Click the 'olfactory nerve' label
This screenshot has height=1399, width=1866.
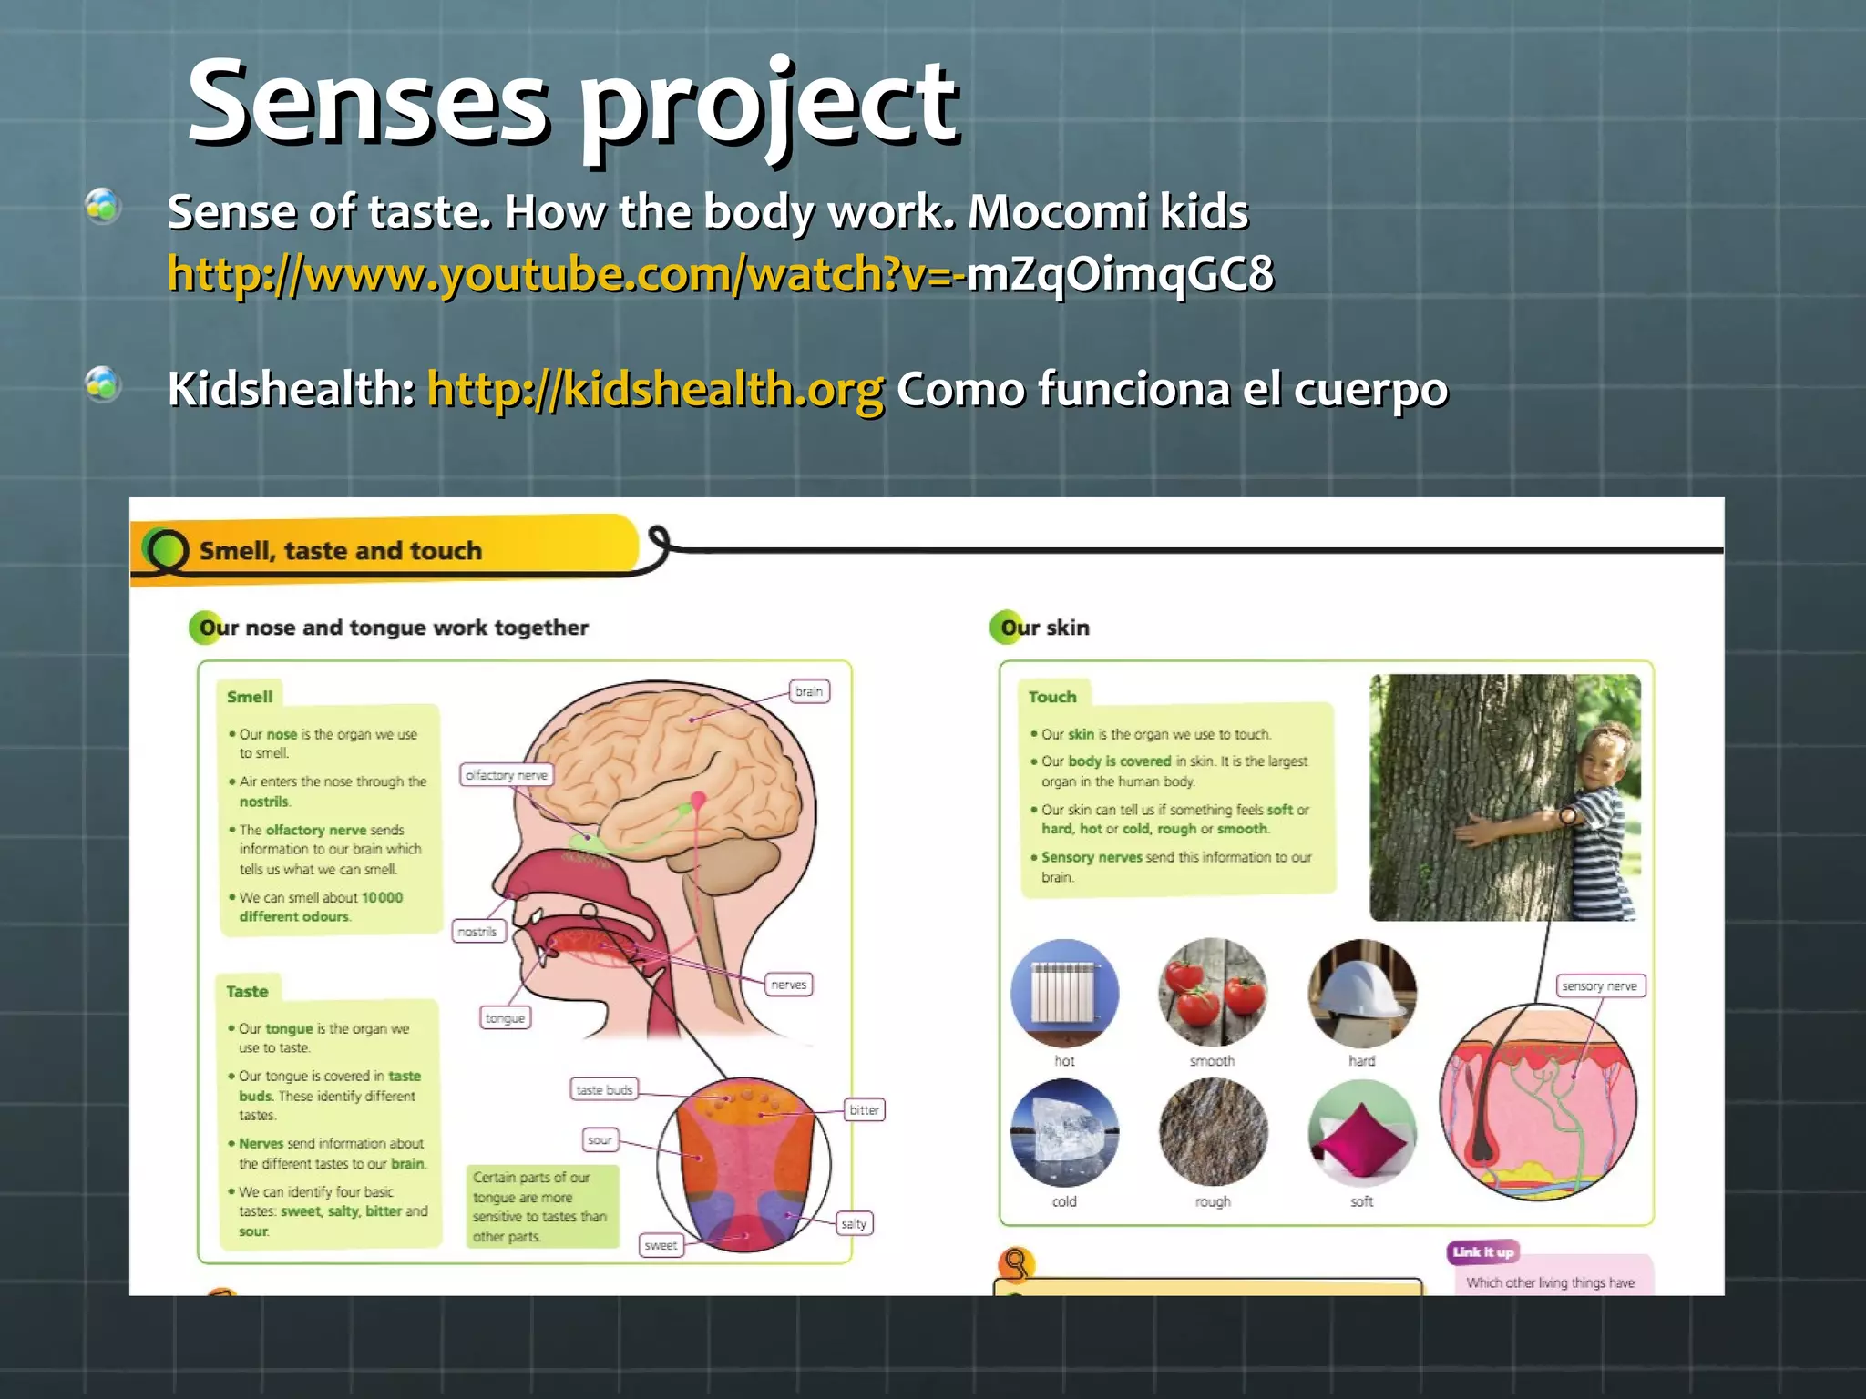click(x=507, y=775)
